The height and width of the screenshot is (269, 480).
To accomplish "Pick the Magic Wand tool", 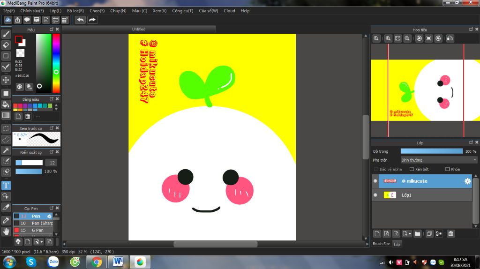I will [6, 150].
